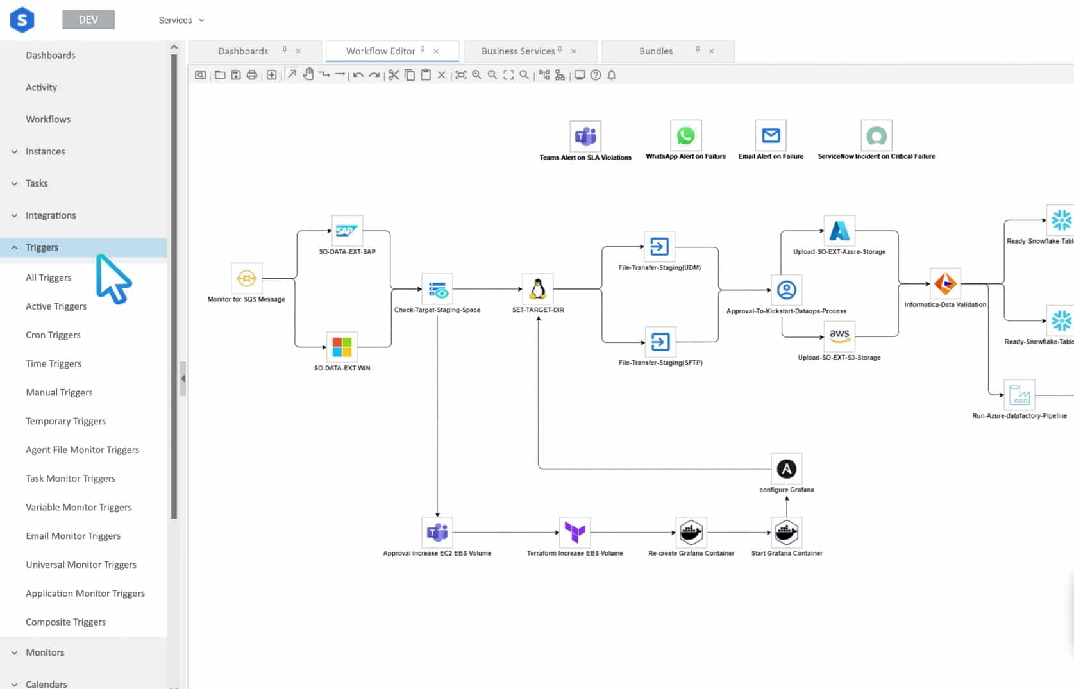Activate the hand pan tool
Image resolution: width=1074 pixels, height=689 pixels.
point(308,74)
